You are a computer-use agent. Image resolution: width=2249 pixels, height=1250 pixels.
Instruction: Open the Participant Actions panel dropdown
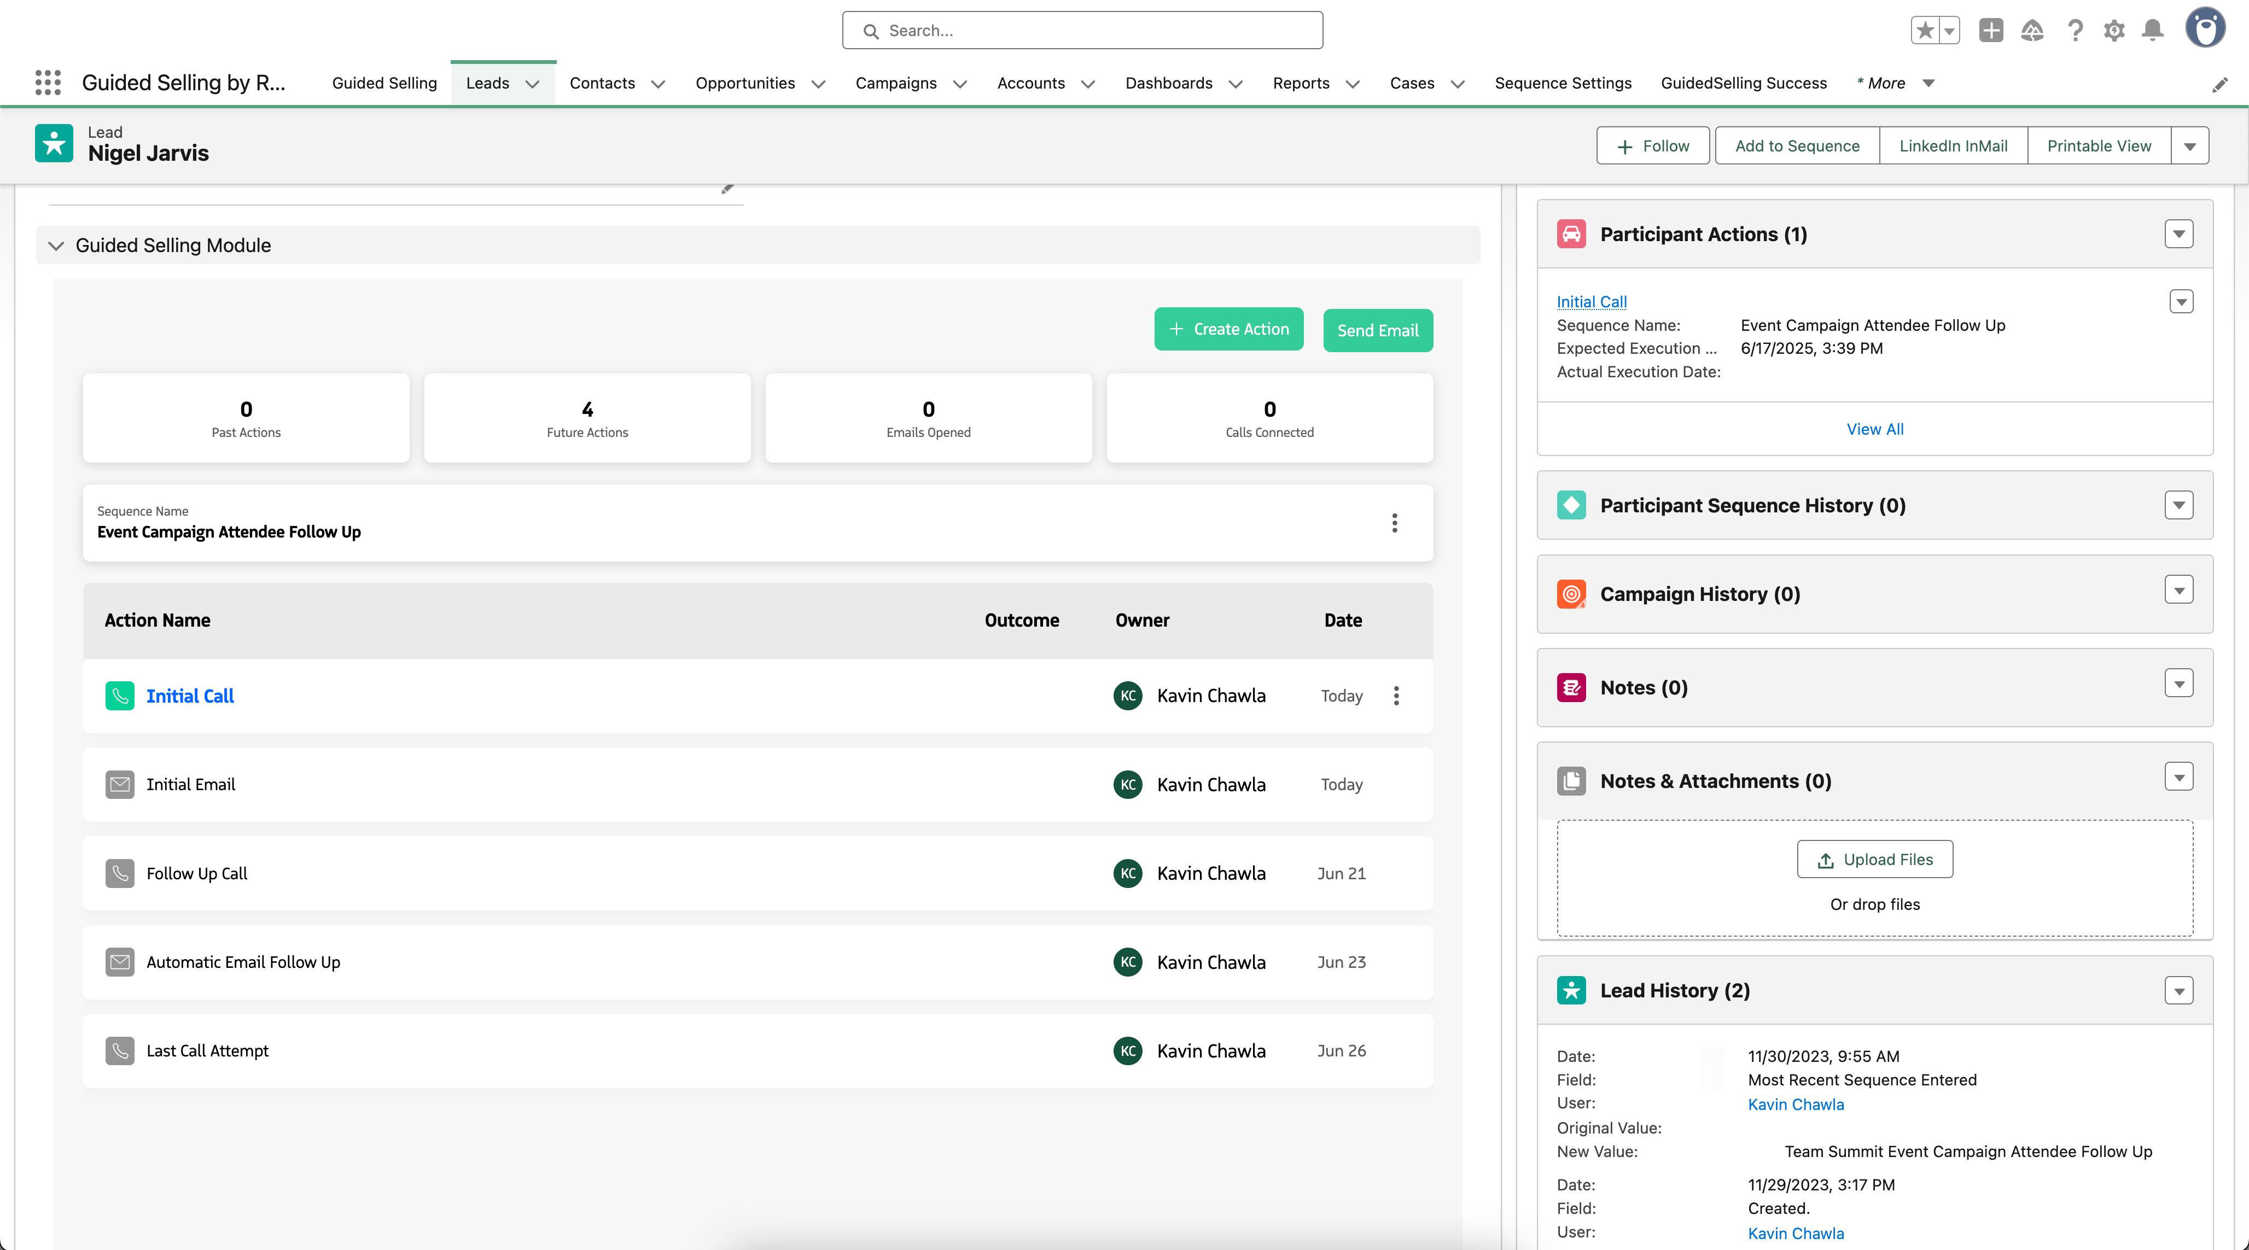tap(2179, 234)
